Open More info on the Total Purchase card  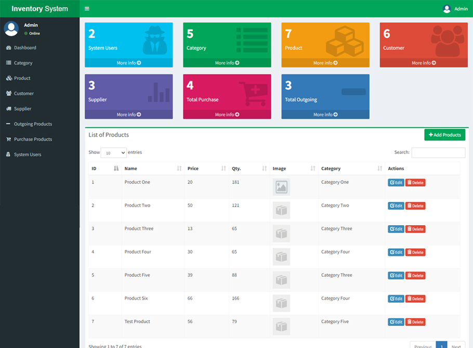tap(227, 114)
